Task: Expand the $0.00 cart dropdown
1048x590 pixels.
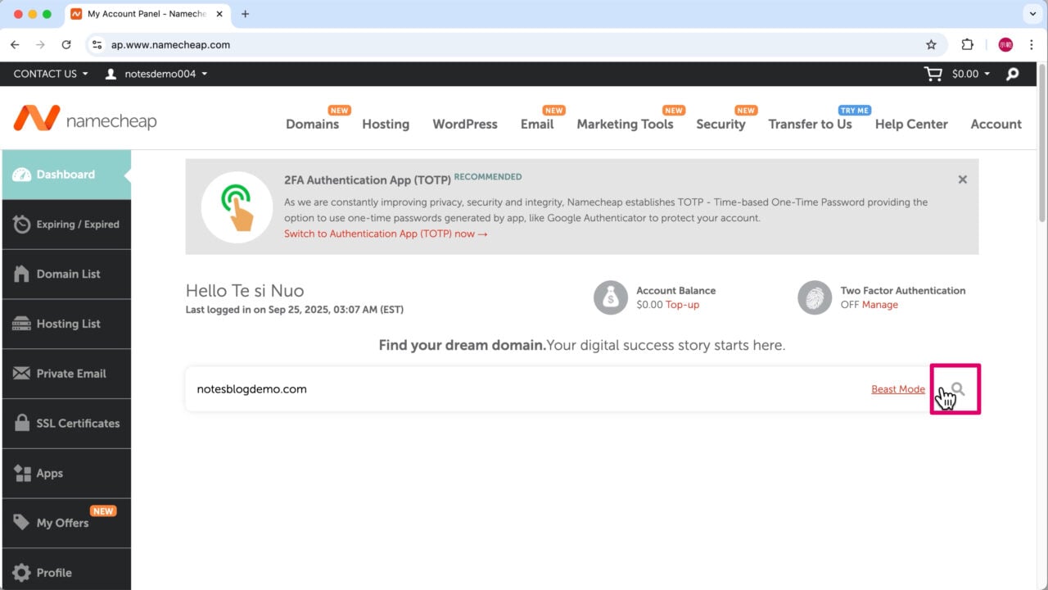Action: click(970, 74)
